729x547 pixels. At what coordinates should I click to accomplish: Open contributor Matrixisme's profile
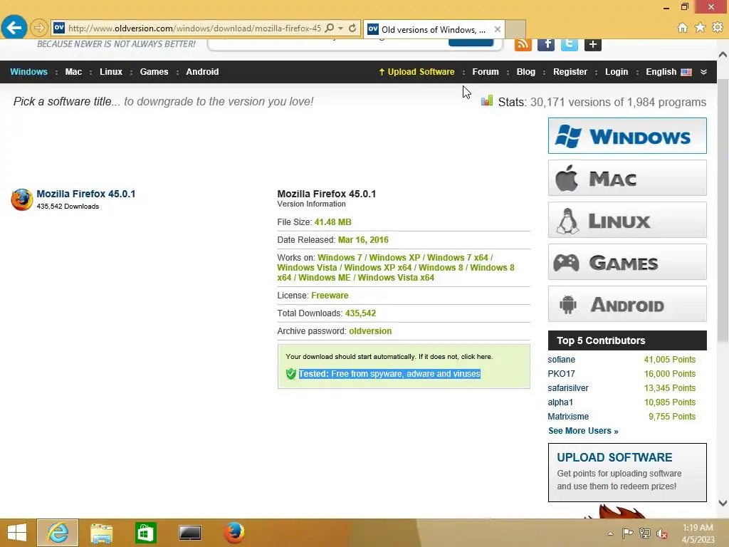(568, 417)
